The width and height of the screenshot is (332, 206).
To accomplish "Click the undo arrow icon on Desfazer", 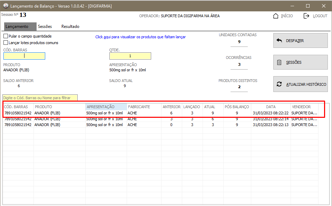I will (279, 41).
